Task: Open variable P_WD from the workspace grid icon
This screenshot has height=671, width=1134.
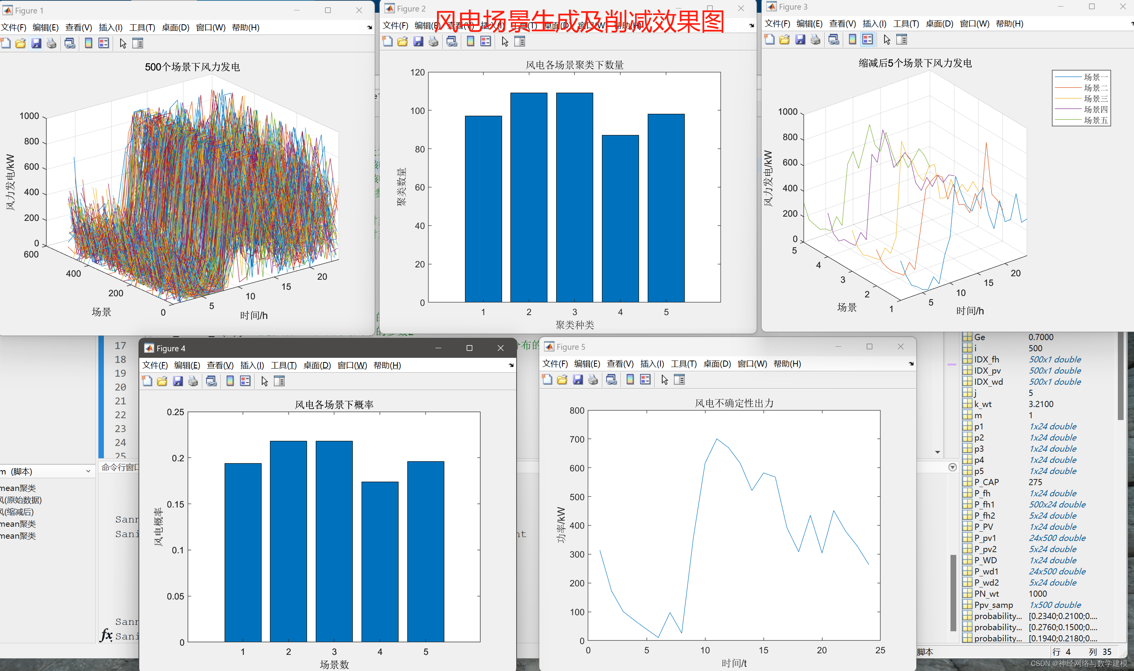Action: (967, 560)
